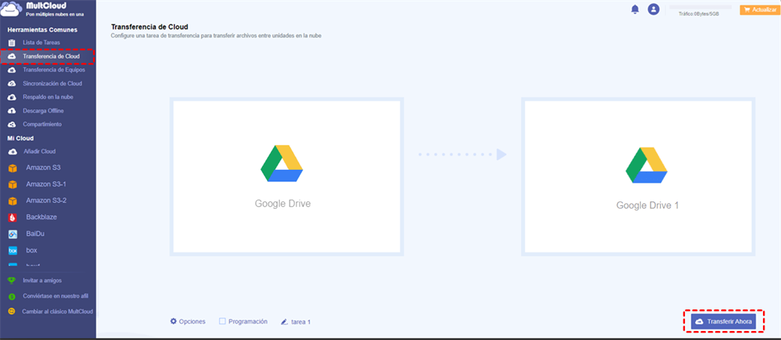
Task: Click the destination Google Drive 1 logo
Action: (x=647, y=165)
